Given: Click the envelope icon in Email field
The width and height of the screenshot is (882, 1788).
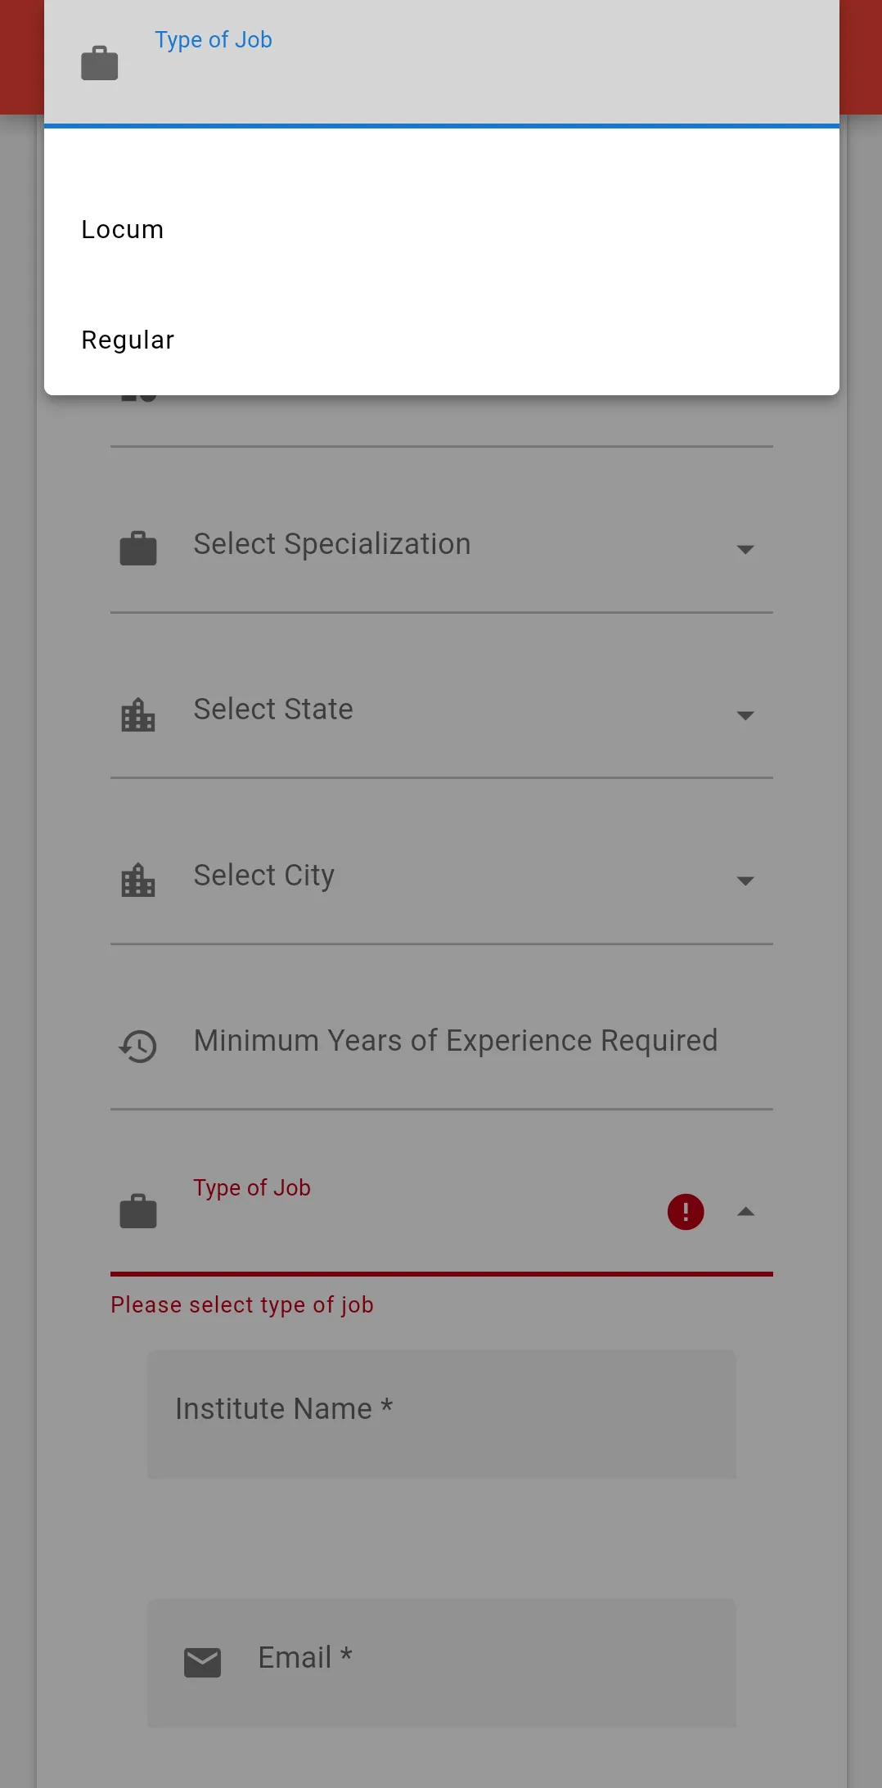Looking at the screenshot, I should point(203,1662).
